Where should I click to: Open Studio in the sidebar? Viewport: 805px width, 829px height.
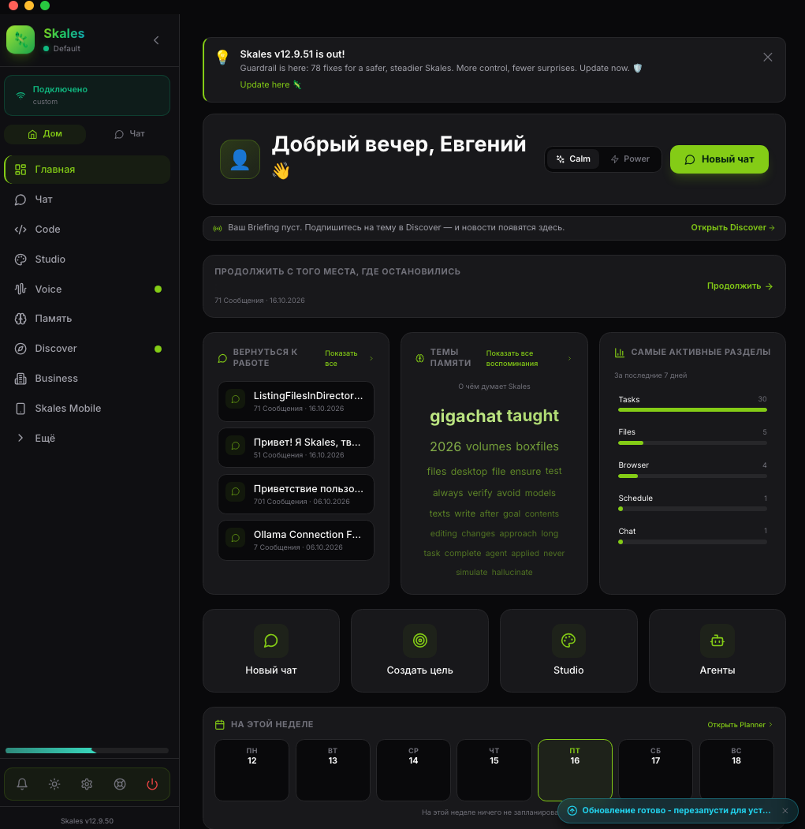[x=88, y=259]
